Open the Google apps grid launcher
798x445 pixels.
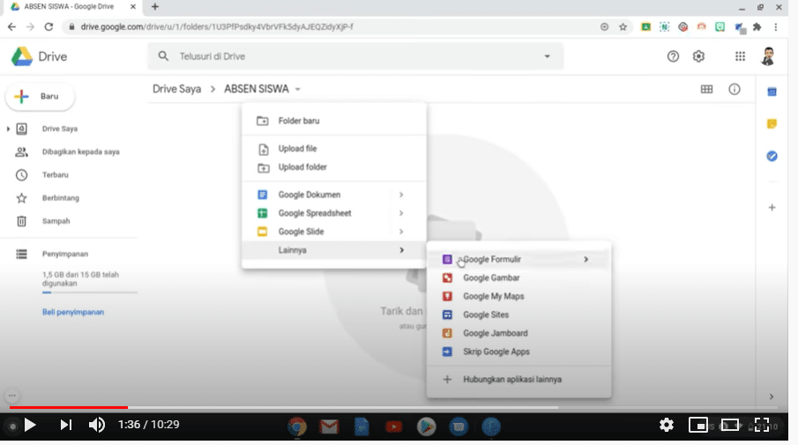point(740,56)
